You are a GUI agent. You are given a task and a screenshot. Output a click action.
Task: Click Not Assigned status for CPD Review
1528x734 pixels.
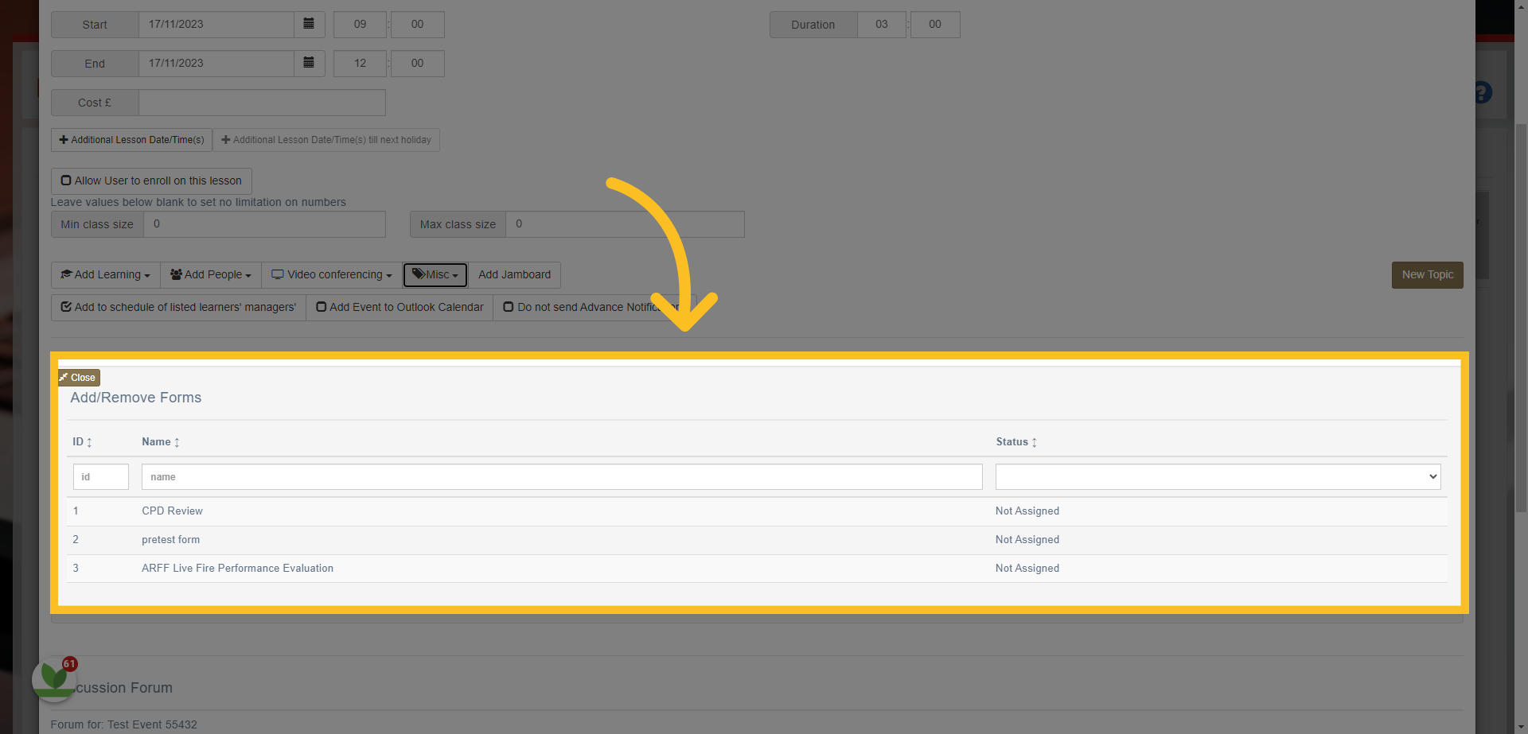(x=1027, y=511)
